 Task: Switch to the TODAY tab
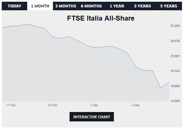point(15,6)
